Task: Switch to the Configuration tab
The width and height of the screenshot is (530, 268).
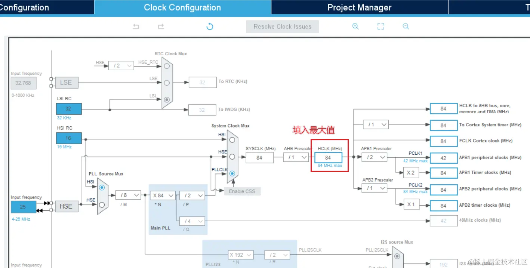Action: pos(47,7)
